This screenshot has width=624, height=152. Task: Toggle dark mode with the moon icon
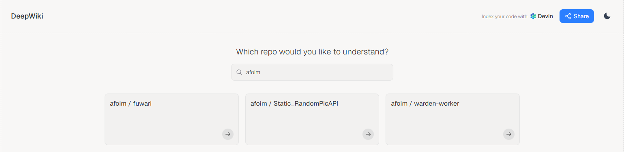607,16
